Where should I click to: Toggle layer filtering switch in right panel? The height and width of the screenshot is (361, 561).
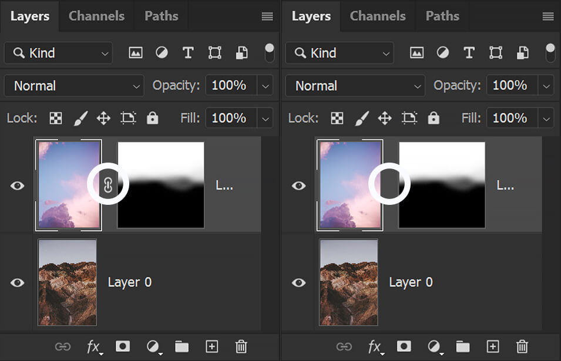[550, 53]
